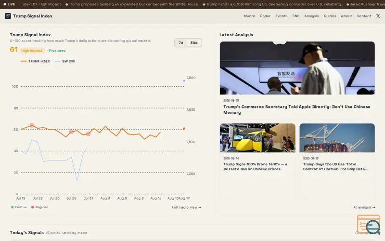This screenshot has height=241, width=385.
Task: Follow the Full macro view link
Action: point(186,207)
